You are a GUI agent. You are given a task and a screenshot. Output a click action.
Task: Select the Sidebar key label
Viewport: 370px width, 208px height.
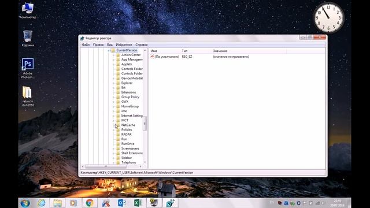pos(127,158)
